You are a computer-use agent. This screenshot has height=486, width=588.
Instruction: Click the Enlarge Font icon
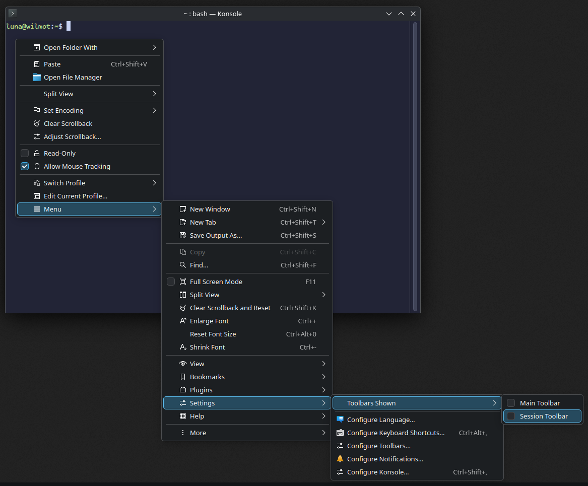click(183, 321)
